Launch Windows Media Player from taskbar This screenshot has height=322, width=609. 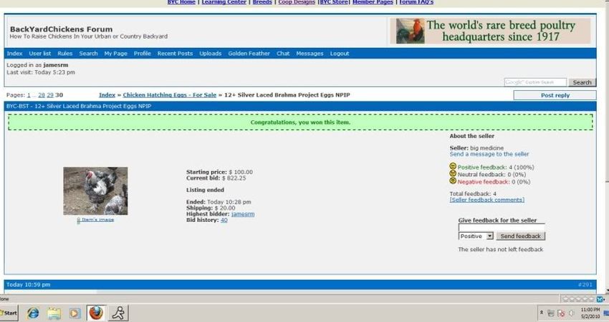[75, 313]
